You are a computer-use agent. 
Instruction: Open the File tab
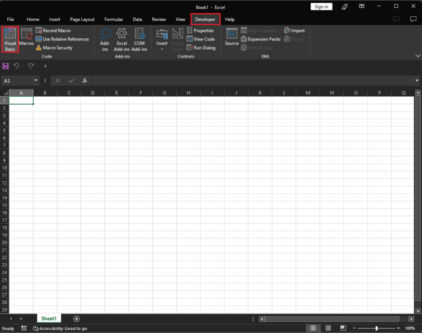11,19
